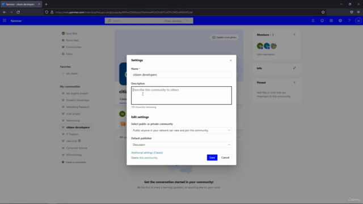Click the Yammer brand name in header
The width and height of the screenshot is (363, 204).
click(x=16, y=21)
